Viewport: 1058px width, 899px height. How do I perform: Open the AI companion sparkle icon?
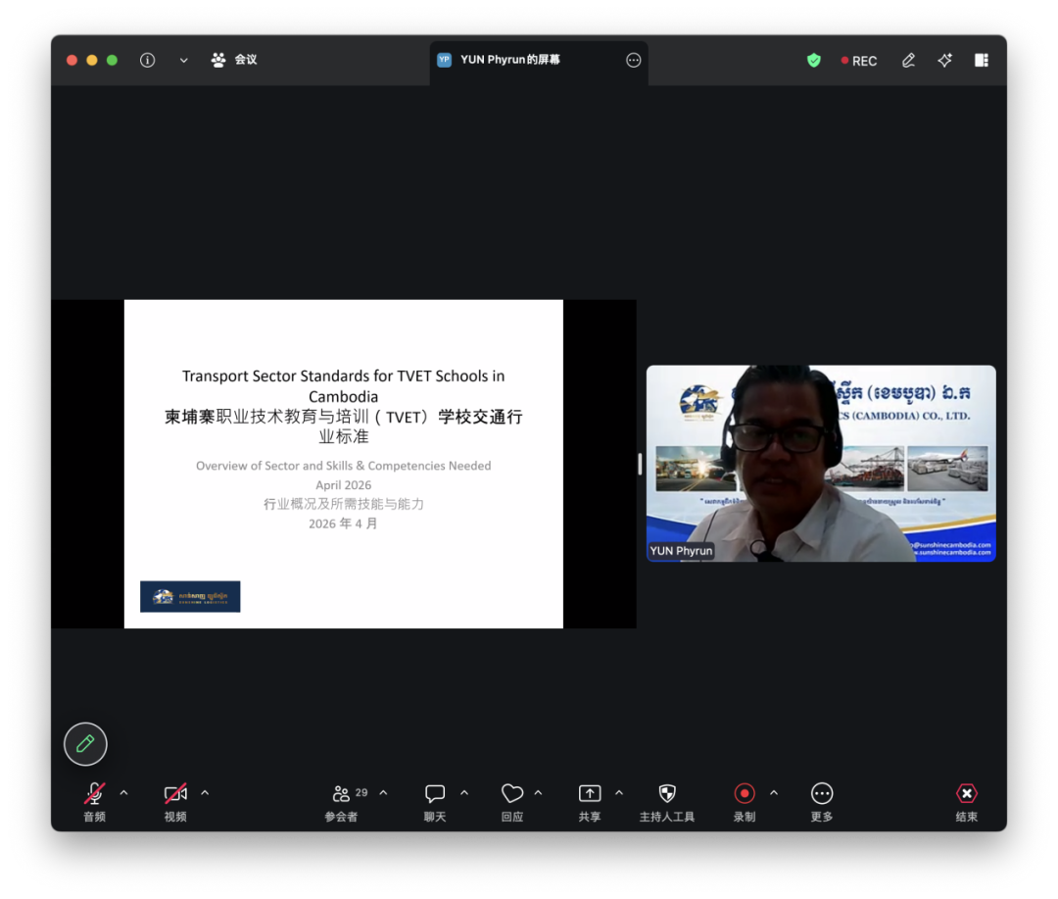click(x=944, y=60)
